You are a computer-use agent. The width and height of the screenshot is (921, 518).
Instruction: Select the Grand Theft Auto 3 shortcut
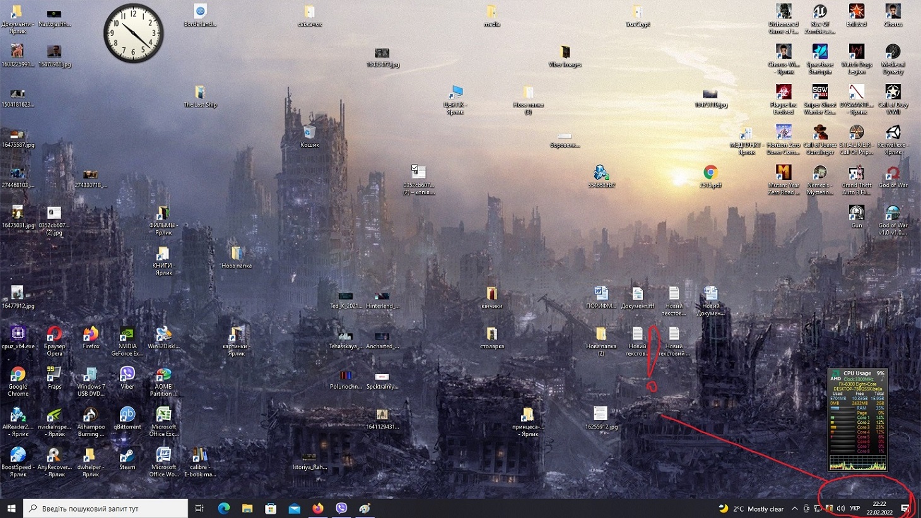(x=857, y=180)
